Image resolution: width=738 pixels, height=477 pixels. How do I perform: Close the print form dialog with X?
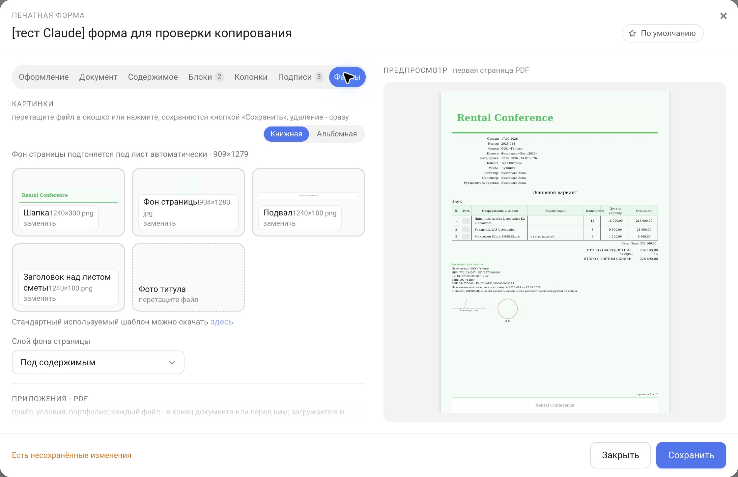(x=723, y=16)
